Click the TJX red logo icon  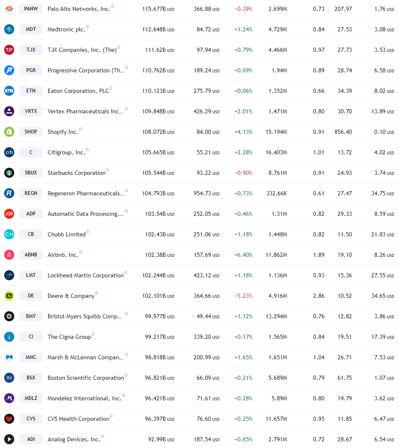click(9, 50)
